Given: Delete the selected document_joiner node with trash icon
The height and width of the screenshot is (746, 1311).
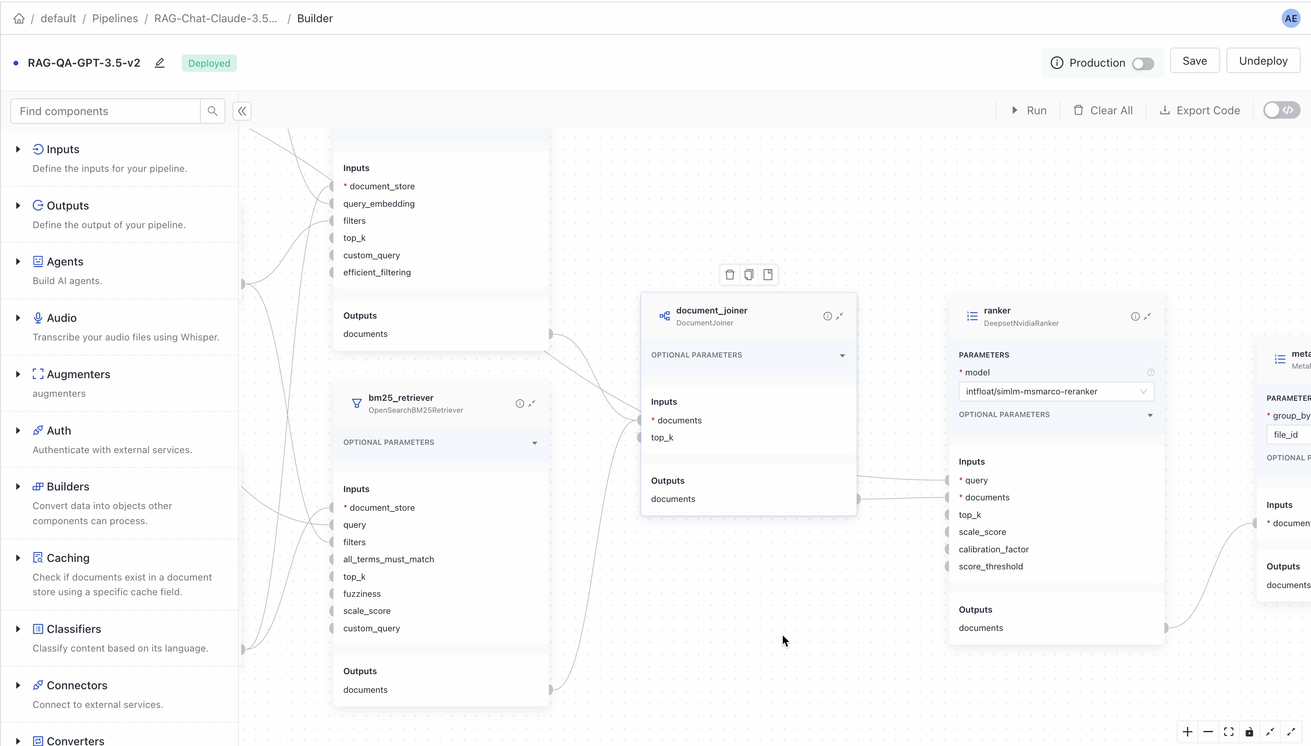Looking at the screenshot, I should point(730,275).
